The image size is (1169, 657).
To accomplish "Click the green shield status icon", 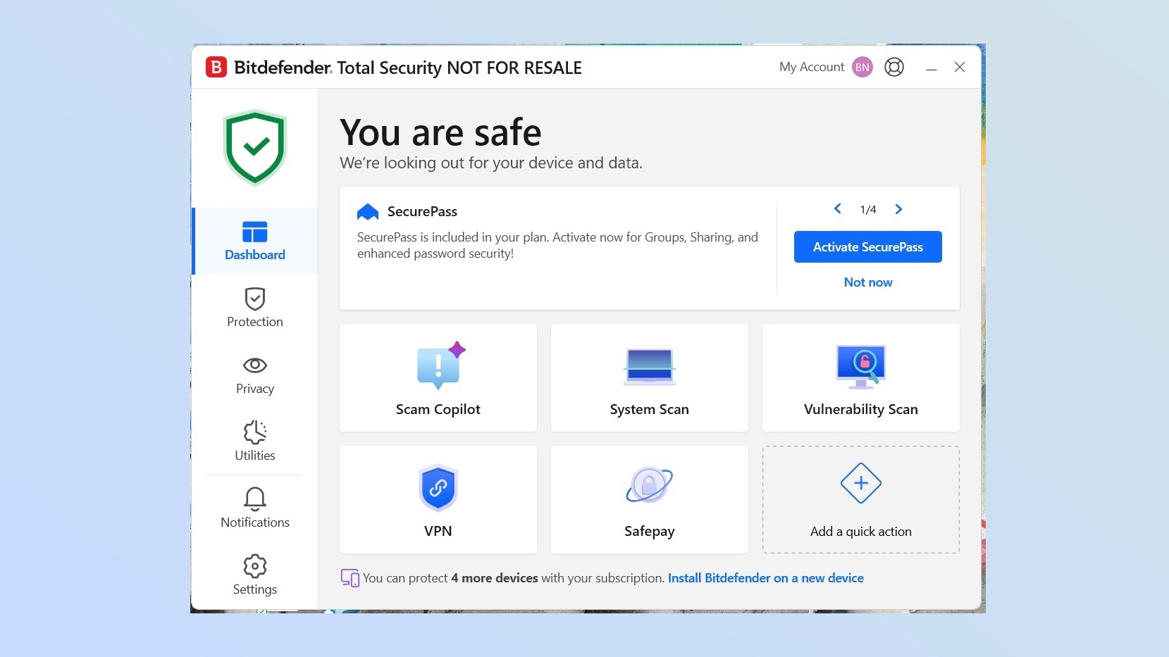I will [x=255, y=147].
